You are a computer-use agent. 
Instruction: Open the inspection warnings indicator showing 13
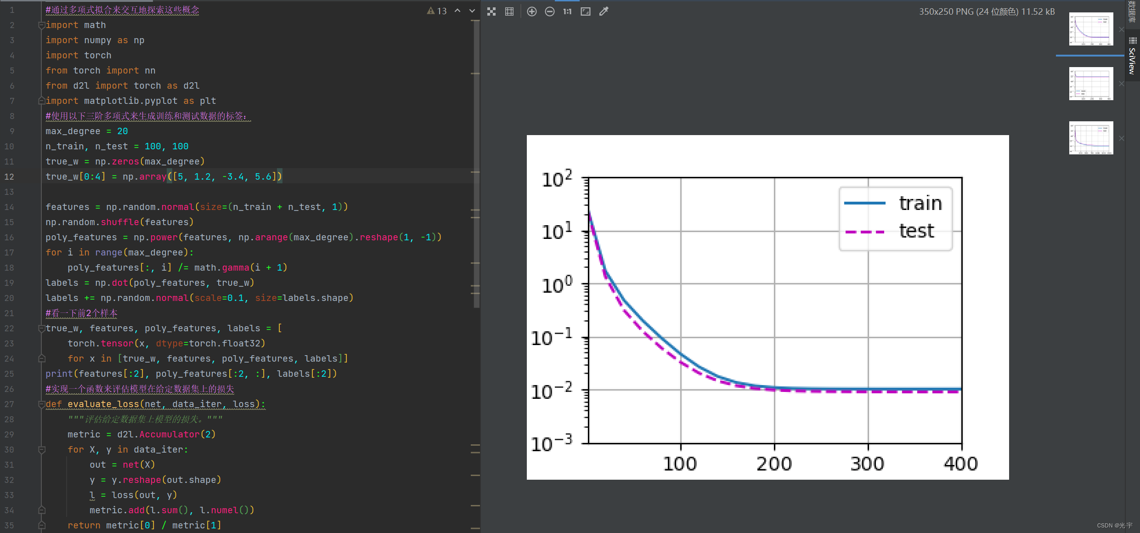(x=437, y=11)
